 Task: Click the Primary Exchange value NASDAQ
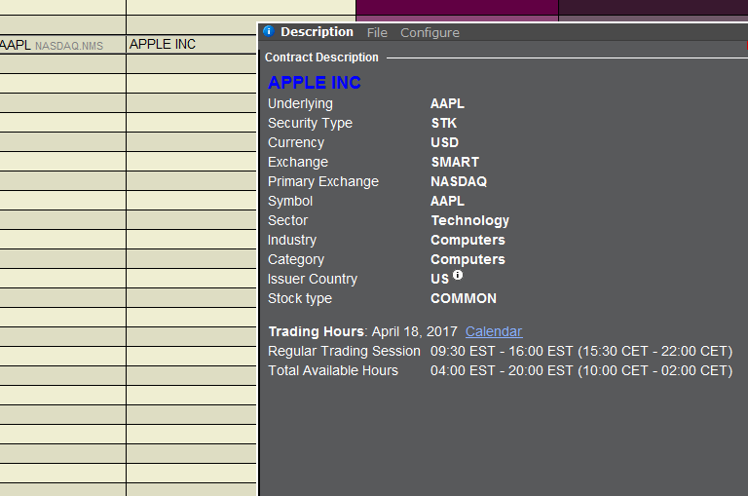pos(459,182)
